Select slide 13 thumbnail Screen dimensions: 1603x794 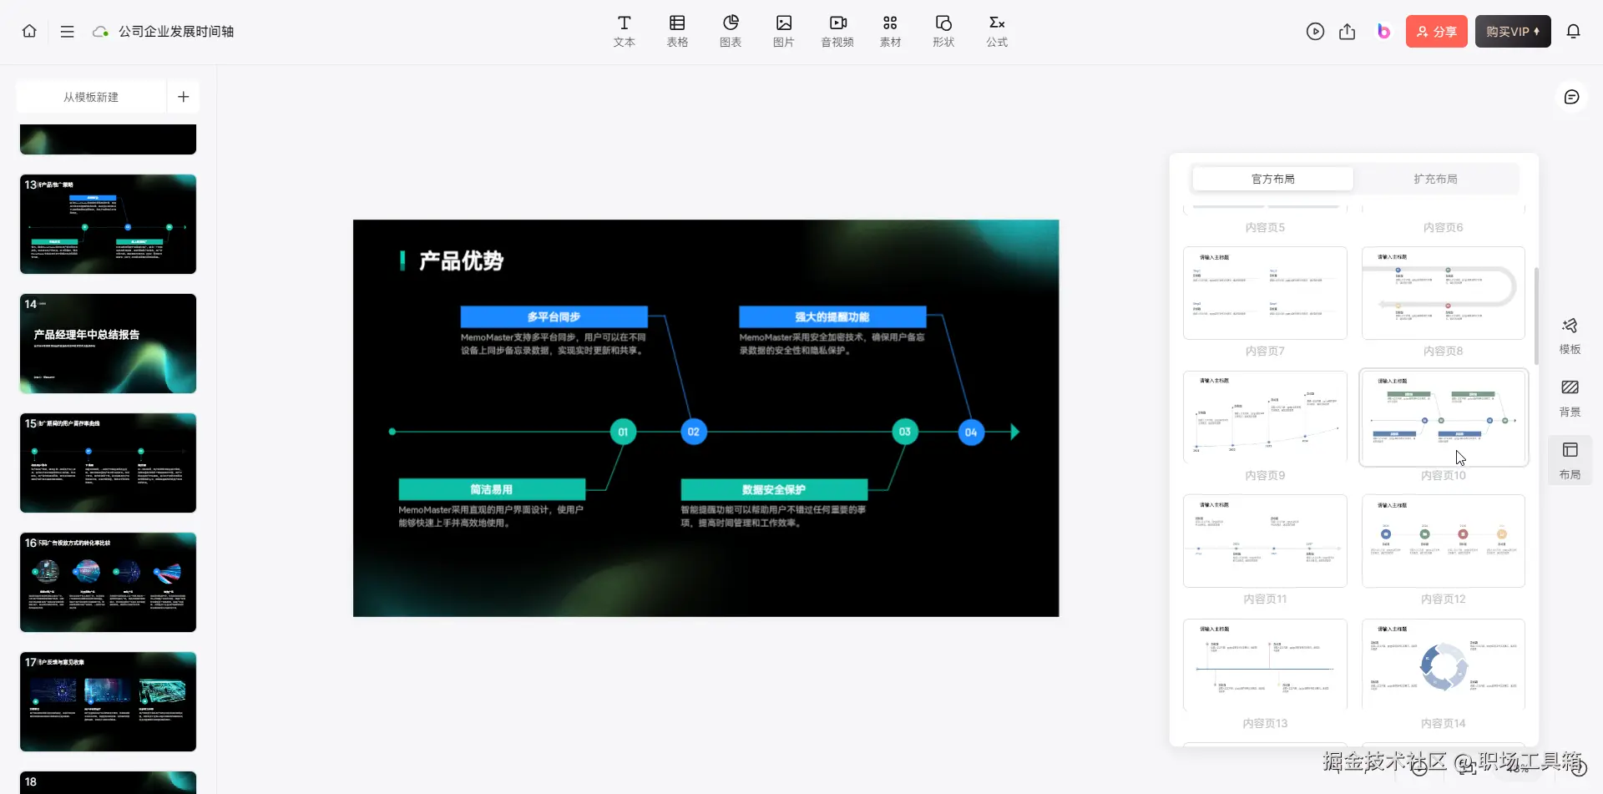tap(109, 224)
